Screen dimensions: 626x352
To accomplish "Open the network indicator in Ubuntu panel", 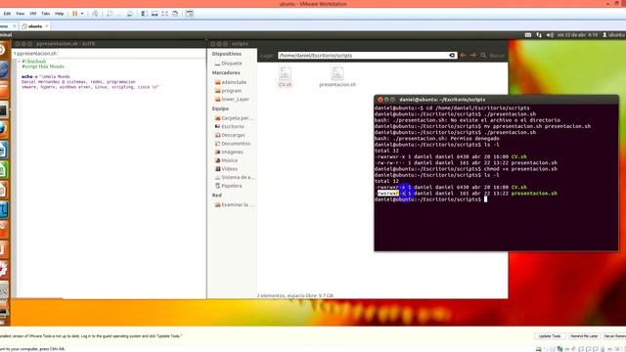I will pyautogui.click(x=539, y=35).
